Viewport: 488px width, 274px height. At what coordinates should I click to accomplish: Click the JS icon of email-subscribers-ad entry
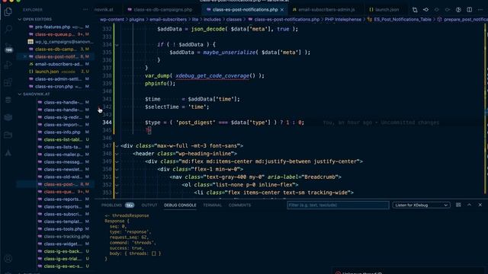[x=30, y=64]
